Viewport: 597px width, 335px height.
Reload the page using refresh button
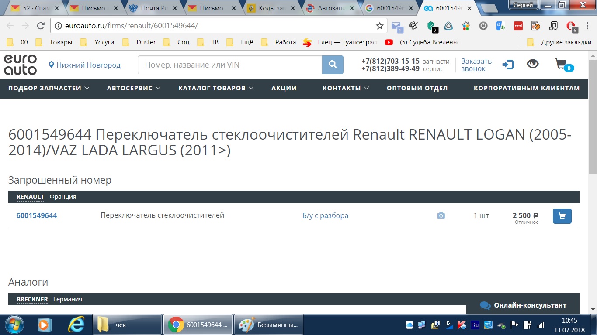[x=41, y=26]
